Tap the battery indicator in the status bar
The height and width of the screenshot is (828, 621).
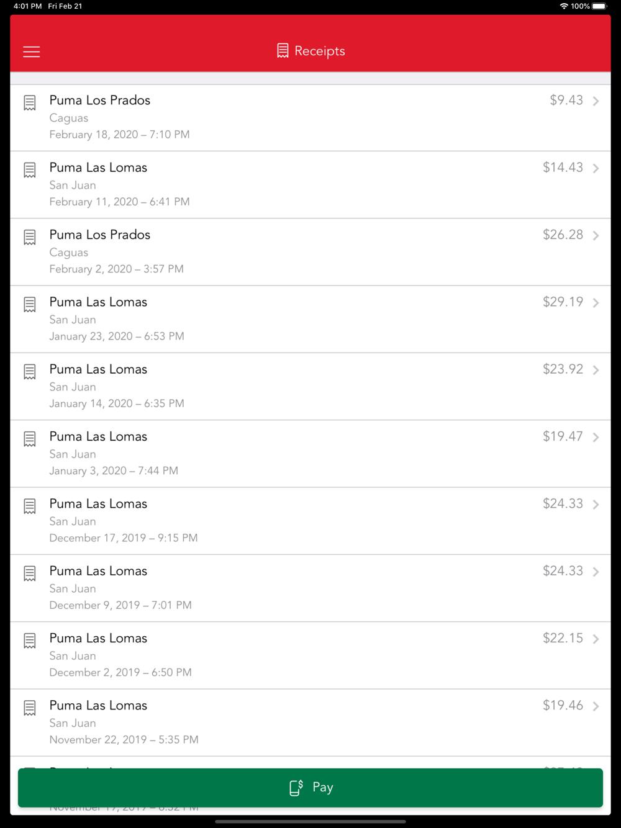599,6
